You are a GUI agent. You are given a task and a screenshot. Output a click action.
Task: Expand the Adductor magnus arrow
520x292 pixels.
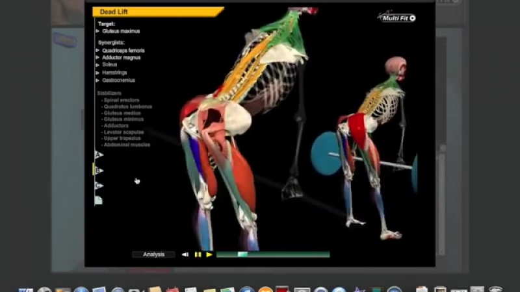pyautogui.click(x=98, y=58)
